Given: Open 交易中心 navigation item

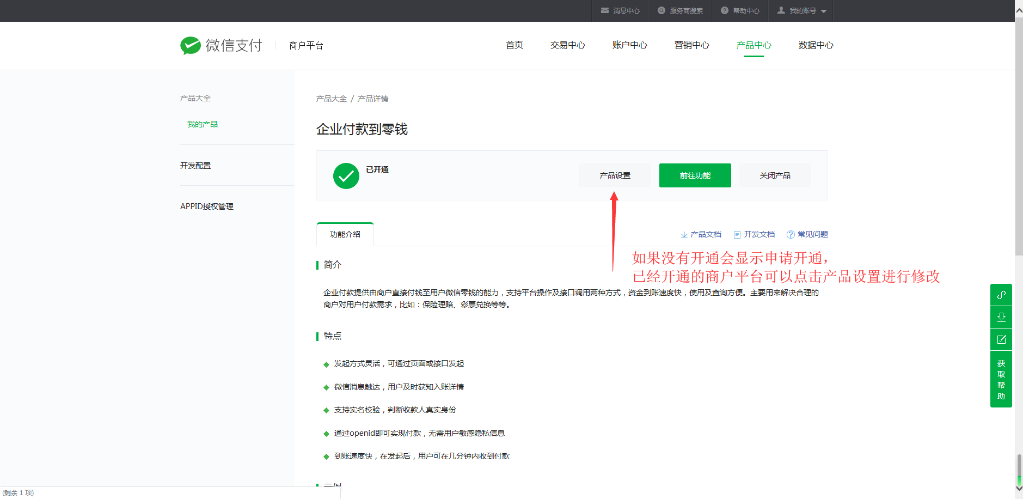Looking at the screenshot, I should [567, 45].
